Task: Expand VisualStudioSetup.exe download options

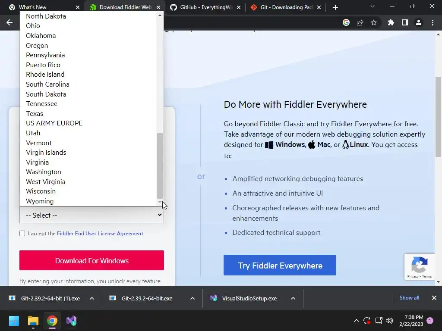Action: coord(293,298)
